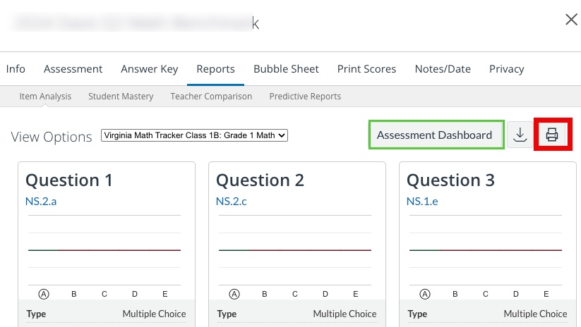Click answer label D in Question 3 chart
Viewport: 581px width, 327px height.
pyautogui.click(x=516, y=294)
